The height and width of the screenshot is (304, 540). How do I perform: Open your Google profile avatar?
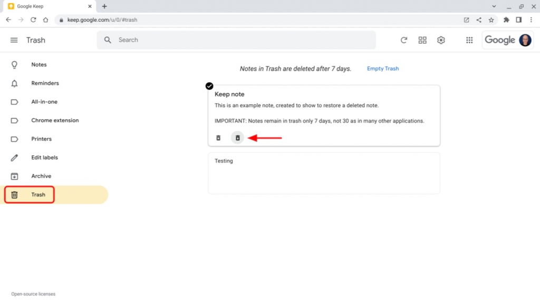click(525, 40)
